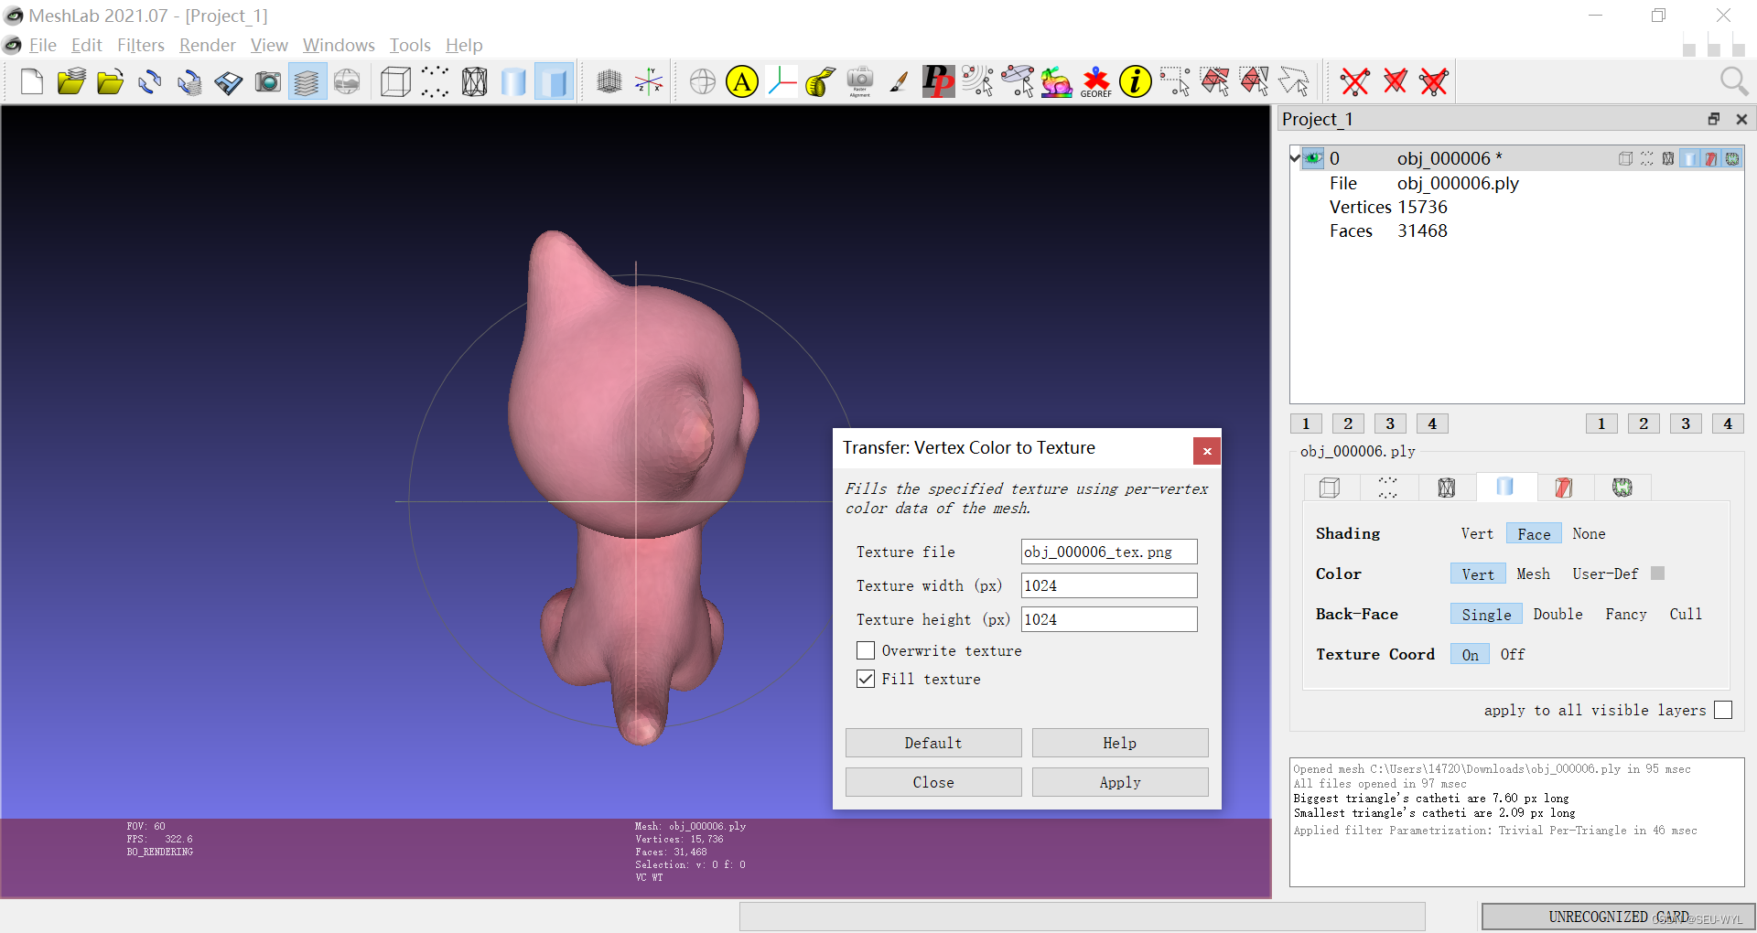Create a new empty project
1757x933 pixels.
coord(32,82)
